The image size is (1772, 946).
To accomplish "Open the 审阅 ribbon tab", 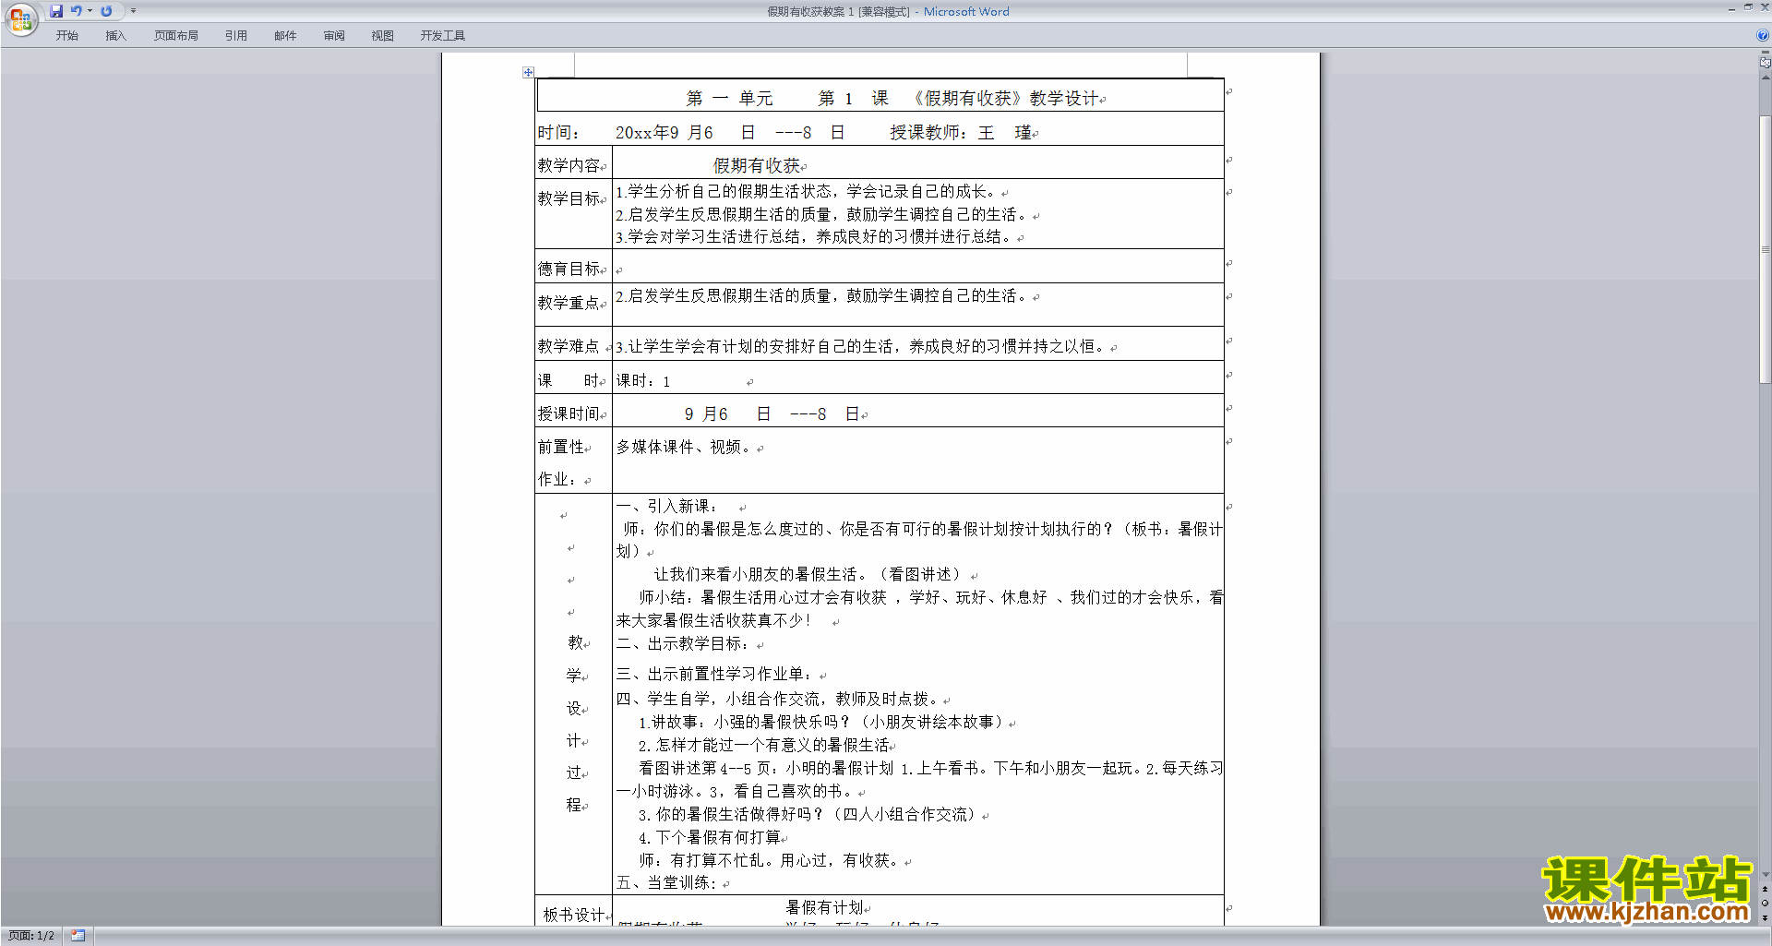I will click(334, 36).
